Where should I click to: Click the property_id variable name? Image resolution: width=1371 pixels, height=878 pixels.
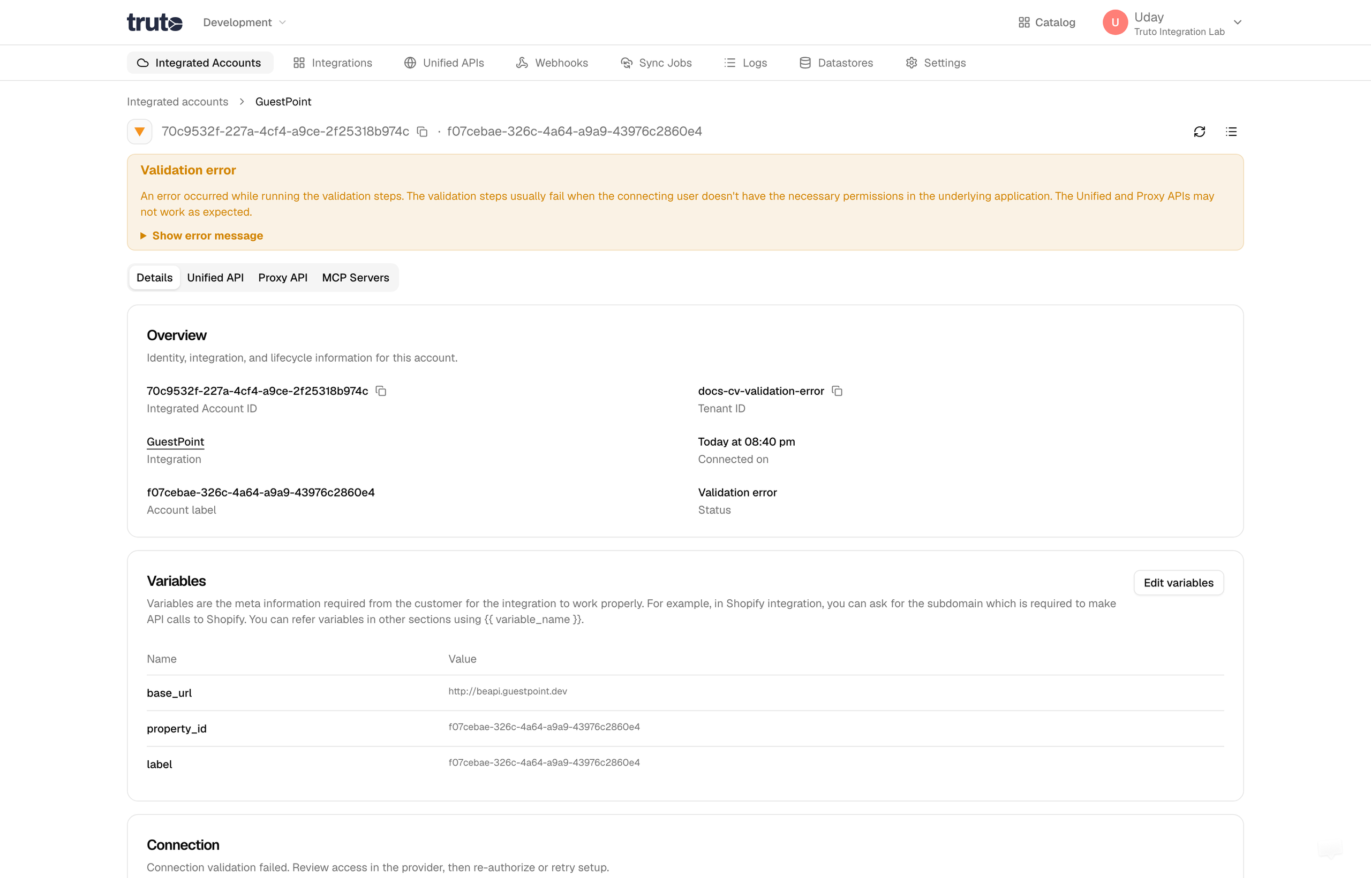[x=177, y=729]
